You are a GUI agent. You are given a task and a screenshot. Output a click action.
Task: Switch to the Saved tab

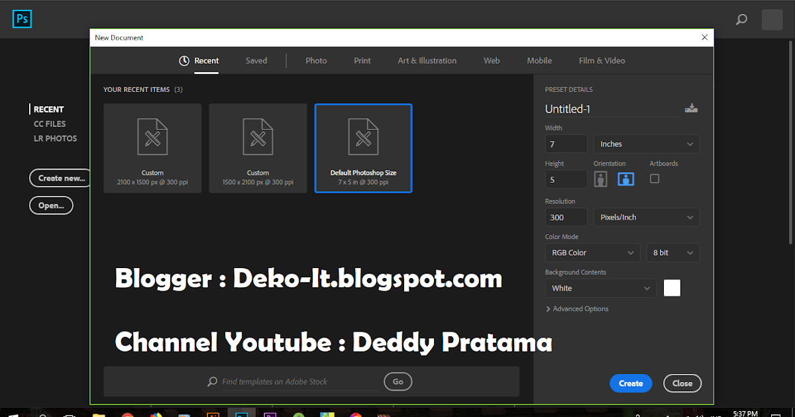coord(256,61)
